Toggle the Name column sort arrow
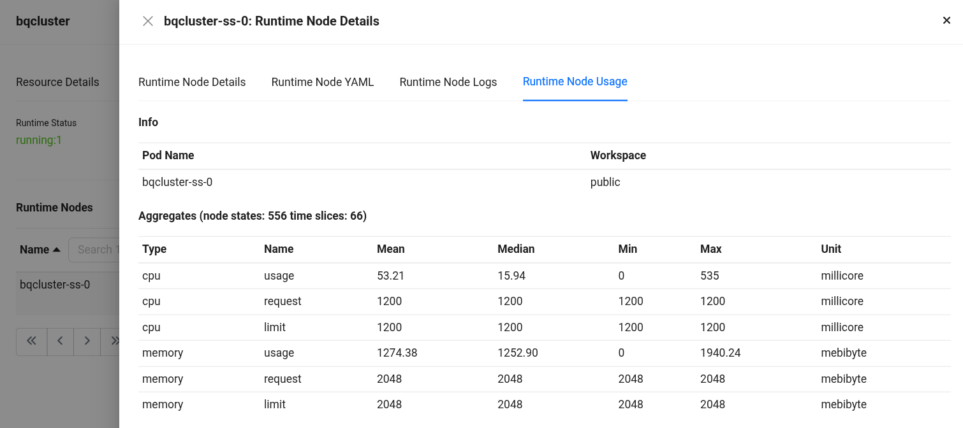The height and width of the screenshot is (428, 963). pos(57,250)
